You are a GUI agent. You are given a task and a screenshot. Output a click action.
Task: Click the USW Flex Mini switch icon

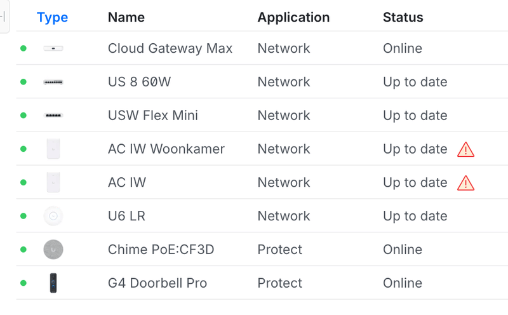[53, 116]
